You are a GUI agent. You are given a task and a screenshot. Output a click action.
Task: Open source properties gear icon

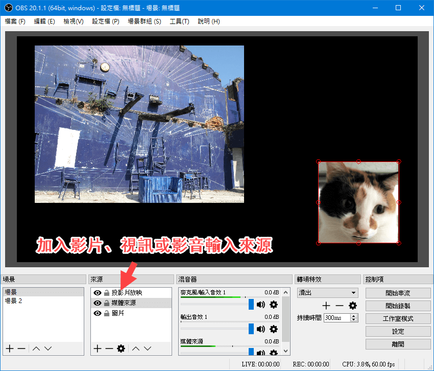pos(121,349)
